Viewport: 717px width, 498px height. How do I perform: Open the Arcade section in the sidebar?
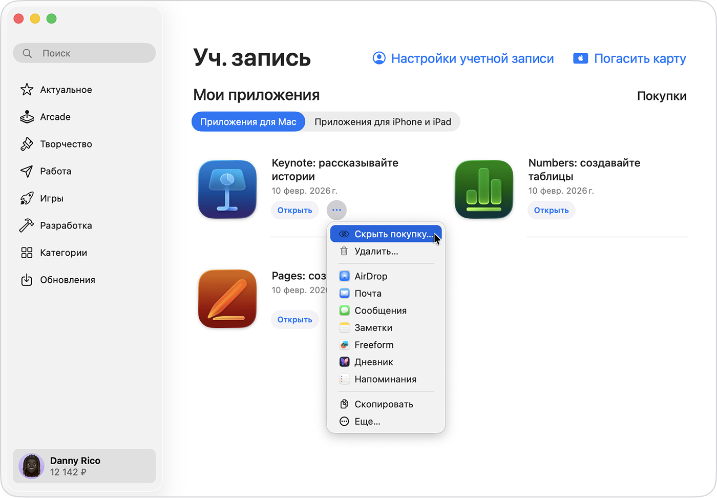[x=55, y=117]
